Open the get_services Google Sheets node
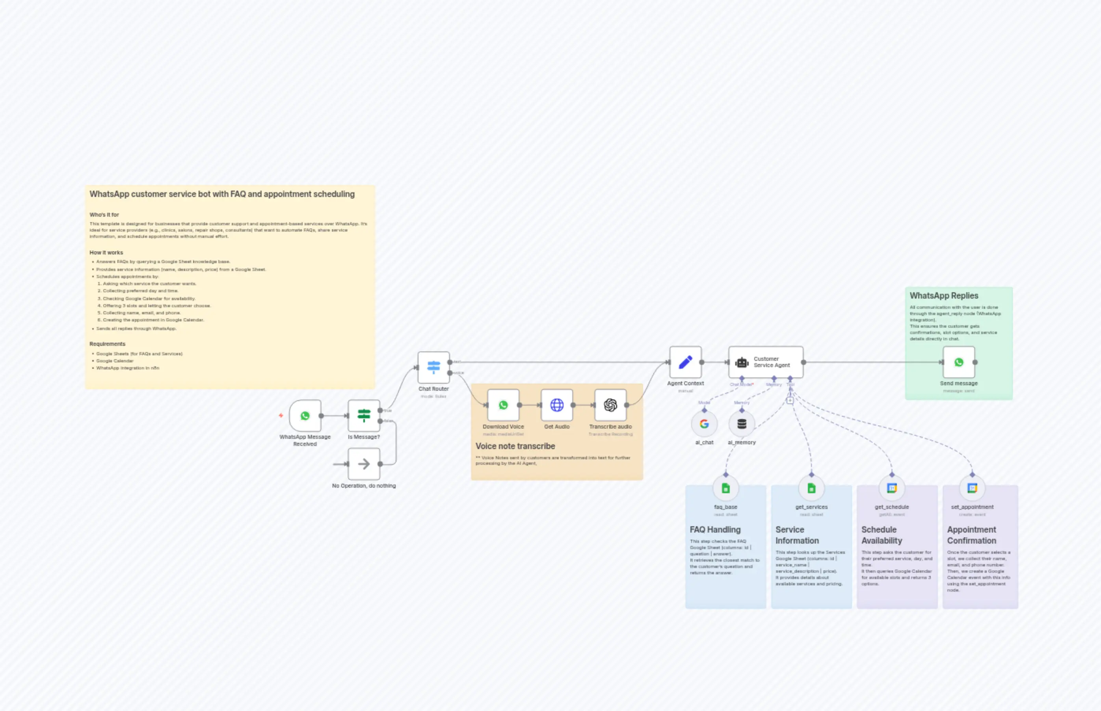The height and width of the screenshot is (711, 1101). point(811,488)
